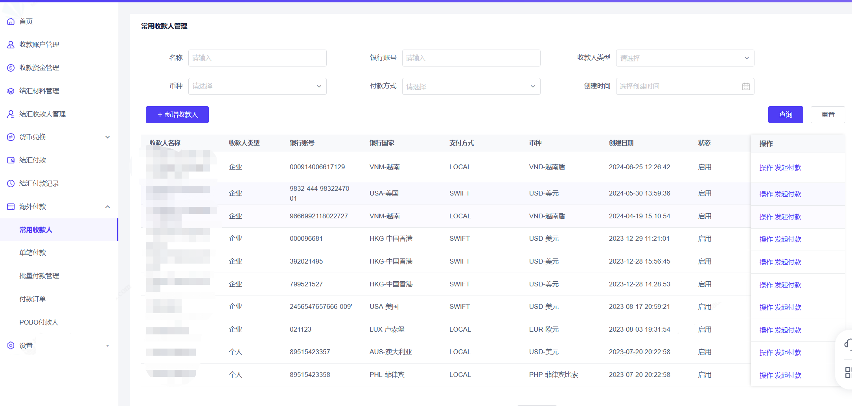Click the 重置 reset button
The width and height of the screenshot is (852, 406).
click(x=828, y=114)
